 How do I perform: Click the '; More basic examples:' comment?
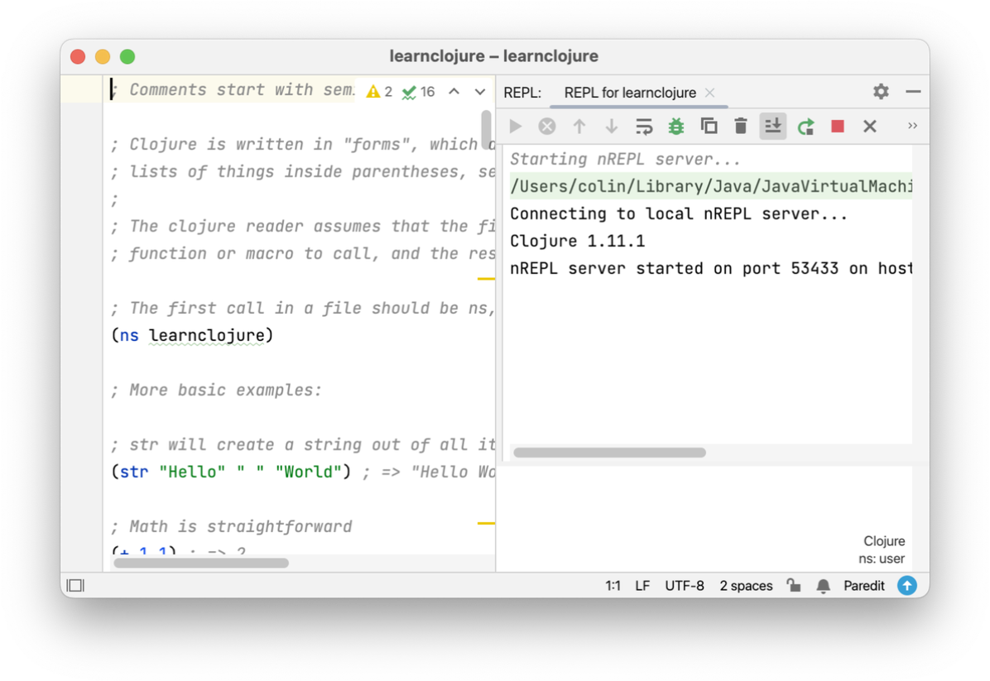pyautogui.click(x=216, y=390)
